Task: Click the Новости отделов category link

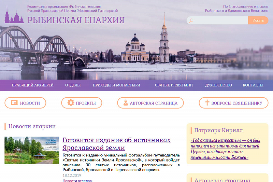Action: pos(77,181)
